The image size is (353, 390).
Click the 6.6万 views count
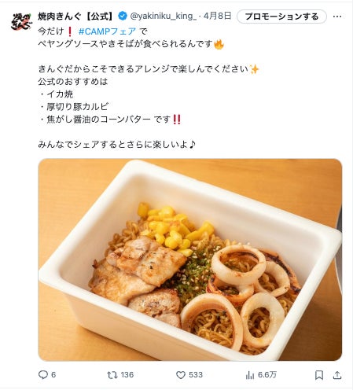pos(267,375)
